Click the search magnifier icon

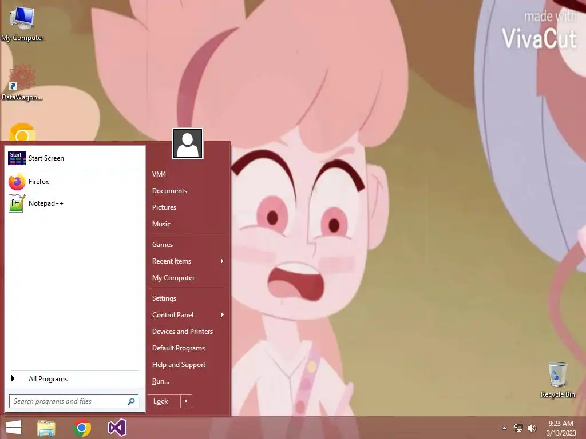[x=131, y=401]
